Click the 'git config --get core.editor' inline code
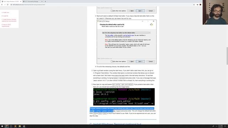 click(123, 84)
